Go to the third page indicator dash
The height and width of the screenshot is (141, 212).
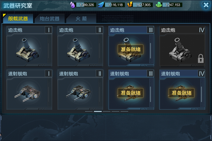[107, 111]
